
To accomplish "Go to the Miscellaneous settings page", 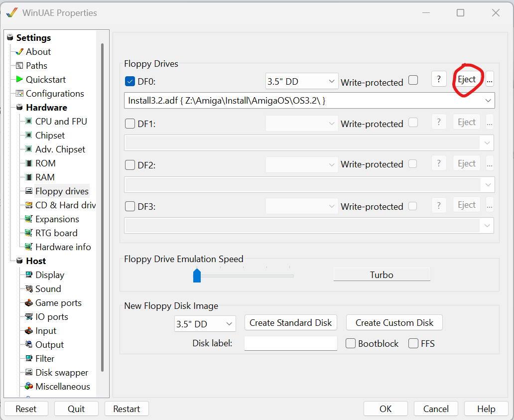I will (62, 387).
